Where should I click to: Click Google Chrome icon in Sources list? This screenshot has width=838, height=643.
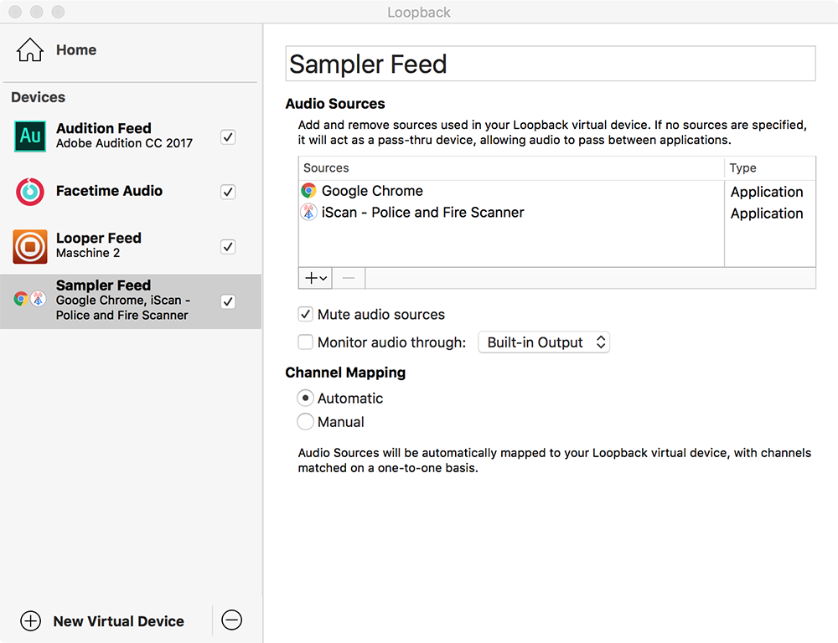point(308,191)
